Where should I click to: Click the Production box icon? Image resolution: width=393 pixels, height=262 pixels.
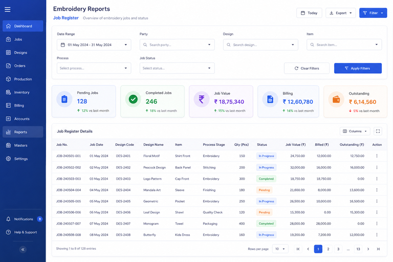[x=8, y=79]
